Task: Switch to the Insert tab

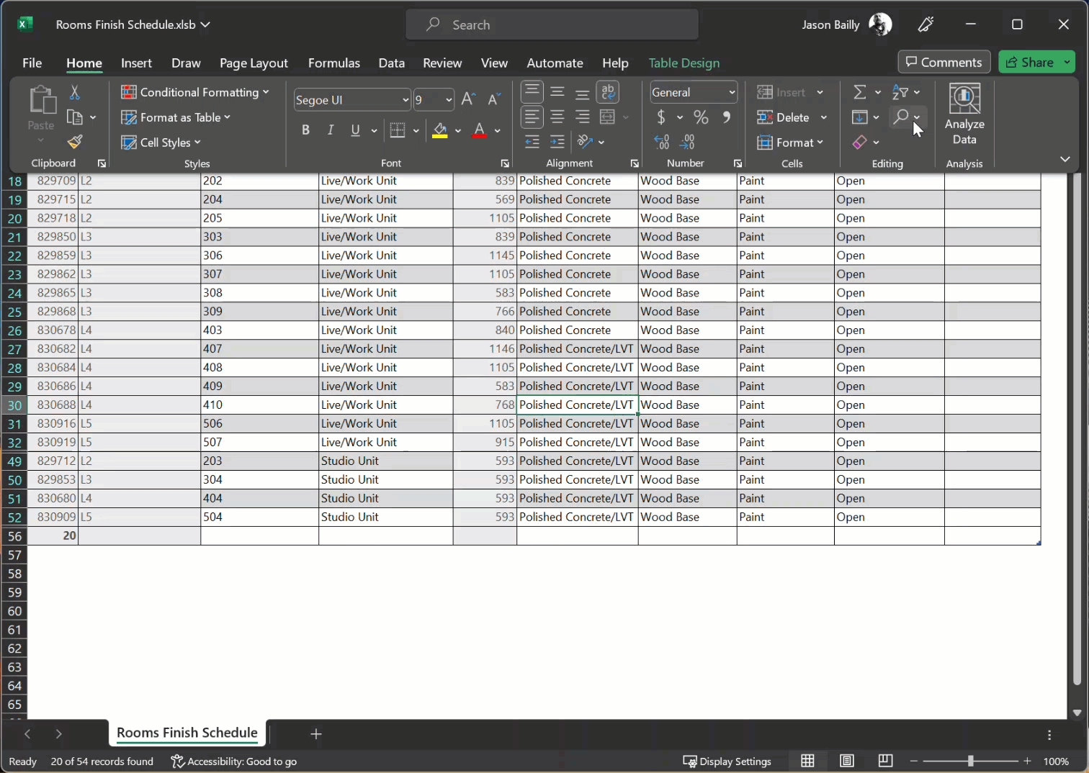Action: coord(136,63)
